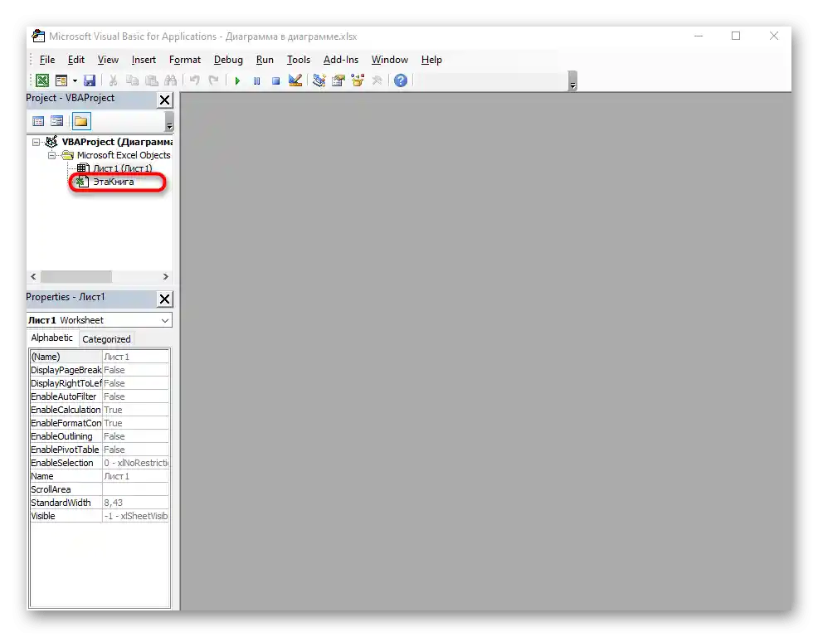Toggle Design Mode icon

[295, 80]
